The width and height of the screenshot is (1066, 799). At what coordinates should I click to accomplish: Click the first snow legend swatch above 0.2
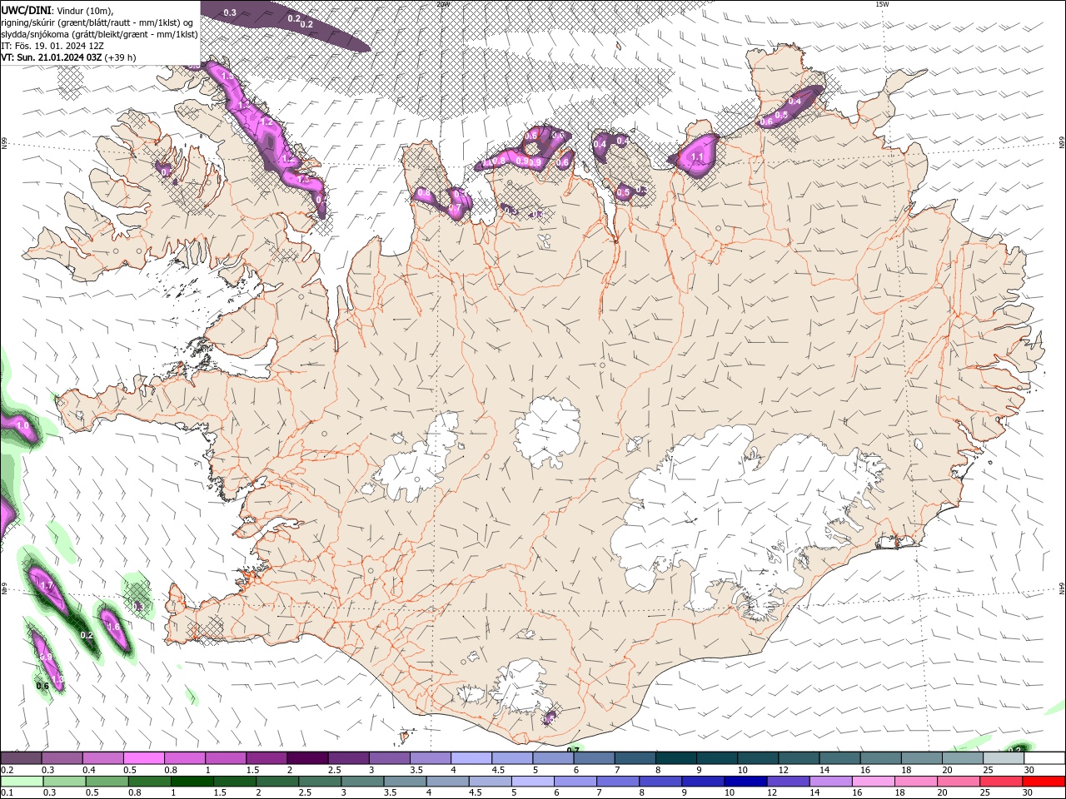[x=21, y=758]
